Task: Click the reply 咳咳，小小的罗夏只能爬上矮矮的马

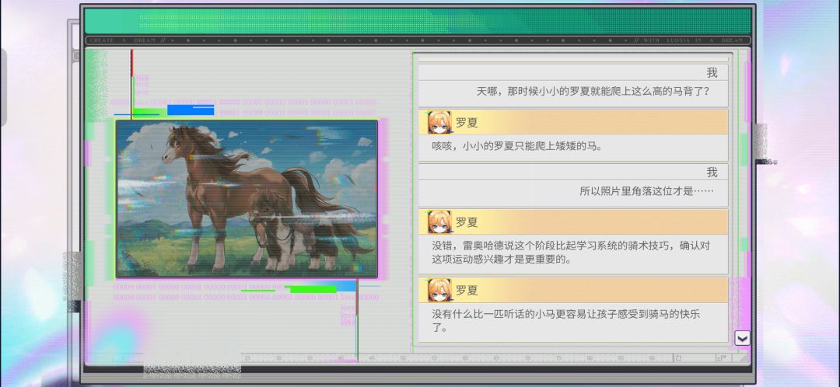Action: pyautogui.click(x=517, y=145)
